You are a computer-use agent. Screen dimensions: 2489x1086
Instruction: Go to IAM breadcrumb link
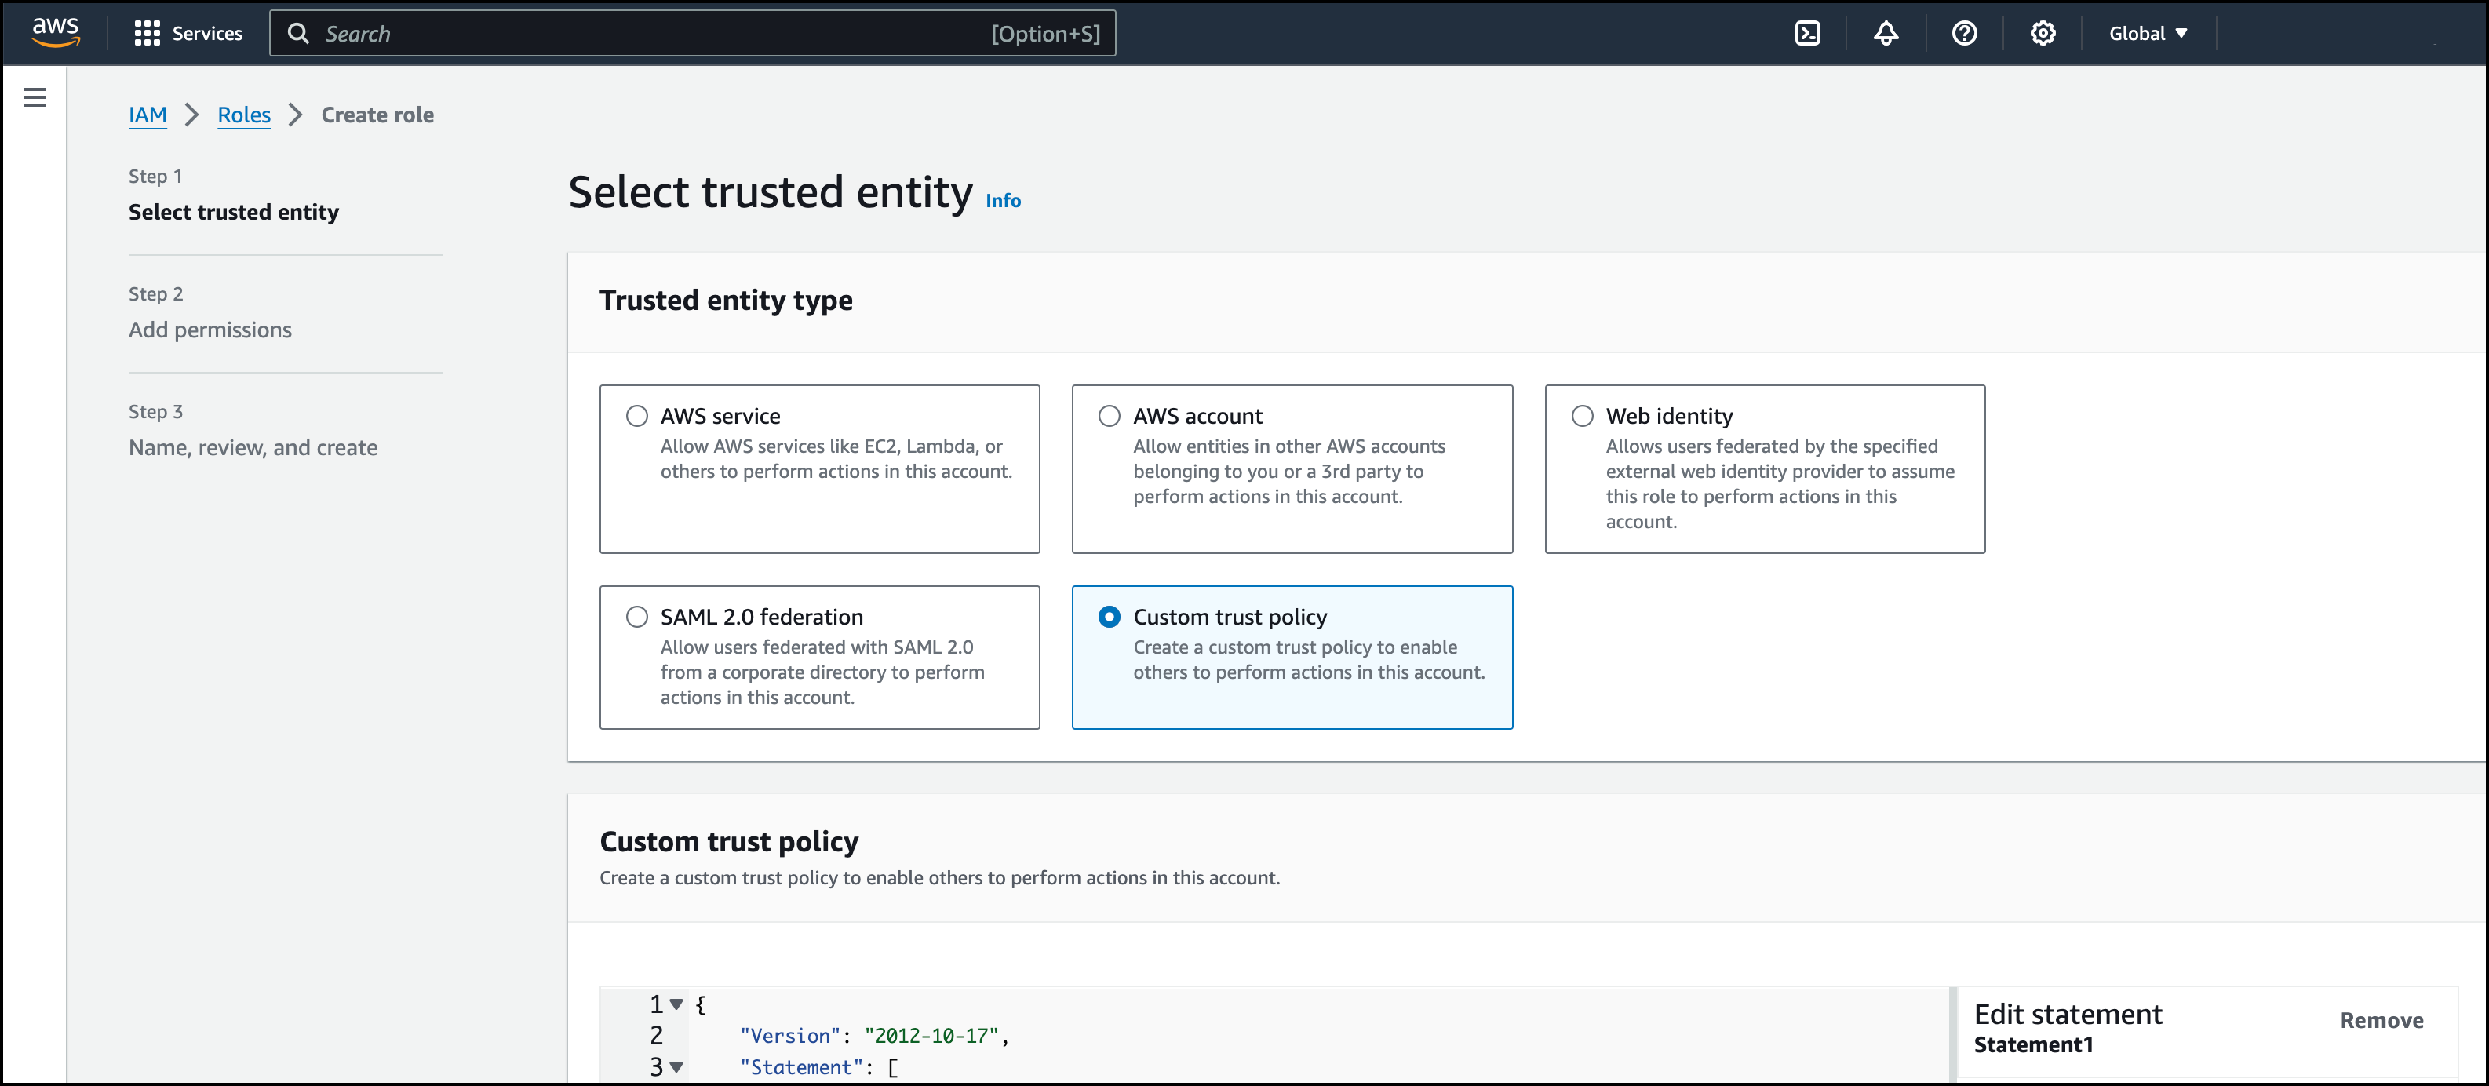(x=147, y=115)
